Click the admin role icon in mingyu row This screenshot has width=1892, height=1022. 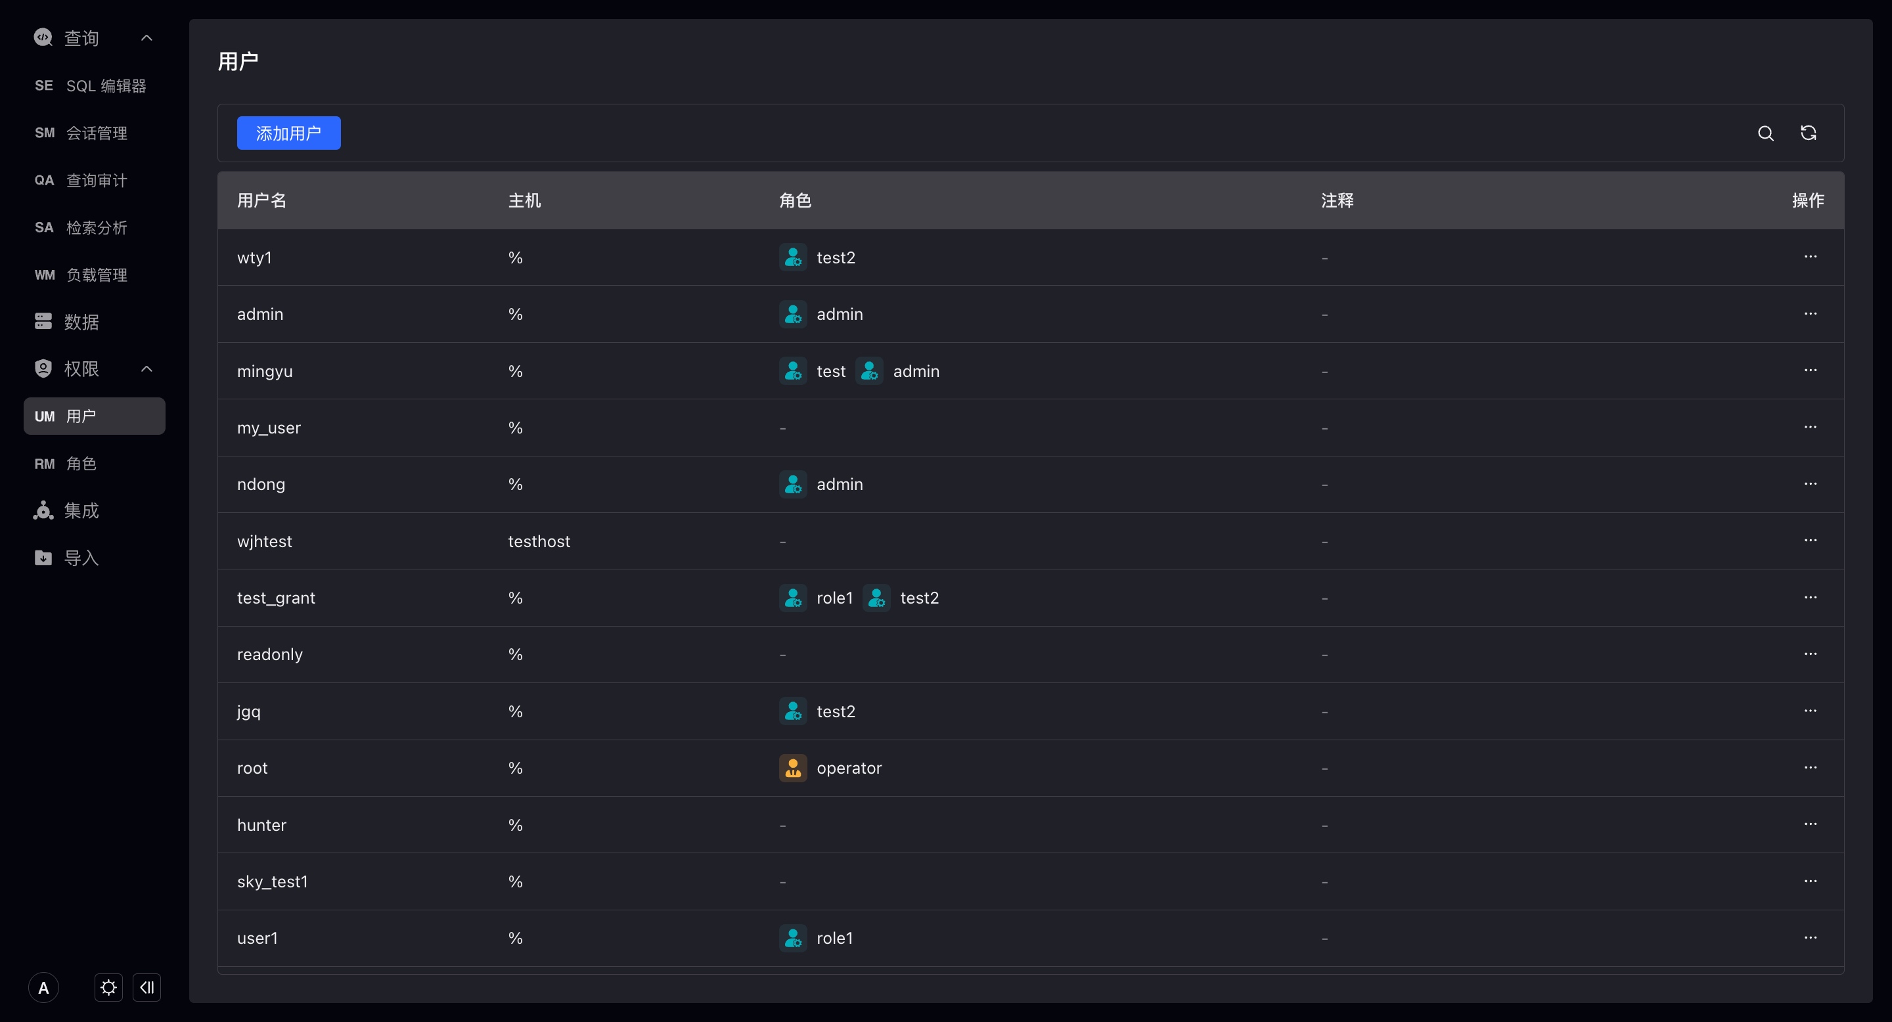click(x=869, y=372)
